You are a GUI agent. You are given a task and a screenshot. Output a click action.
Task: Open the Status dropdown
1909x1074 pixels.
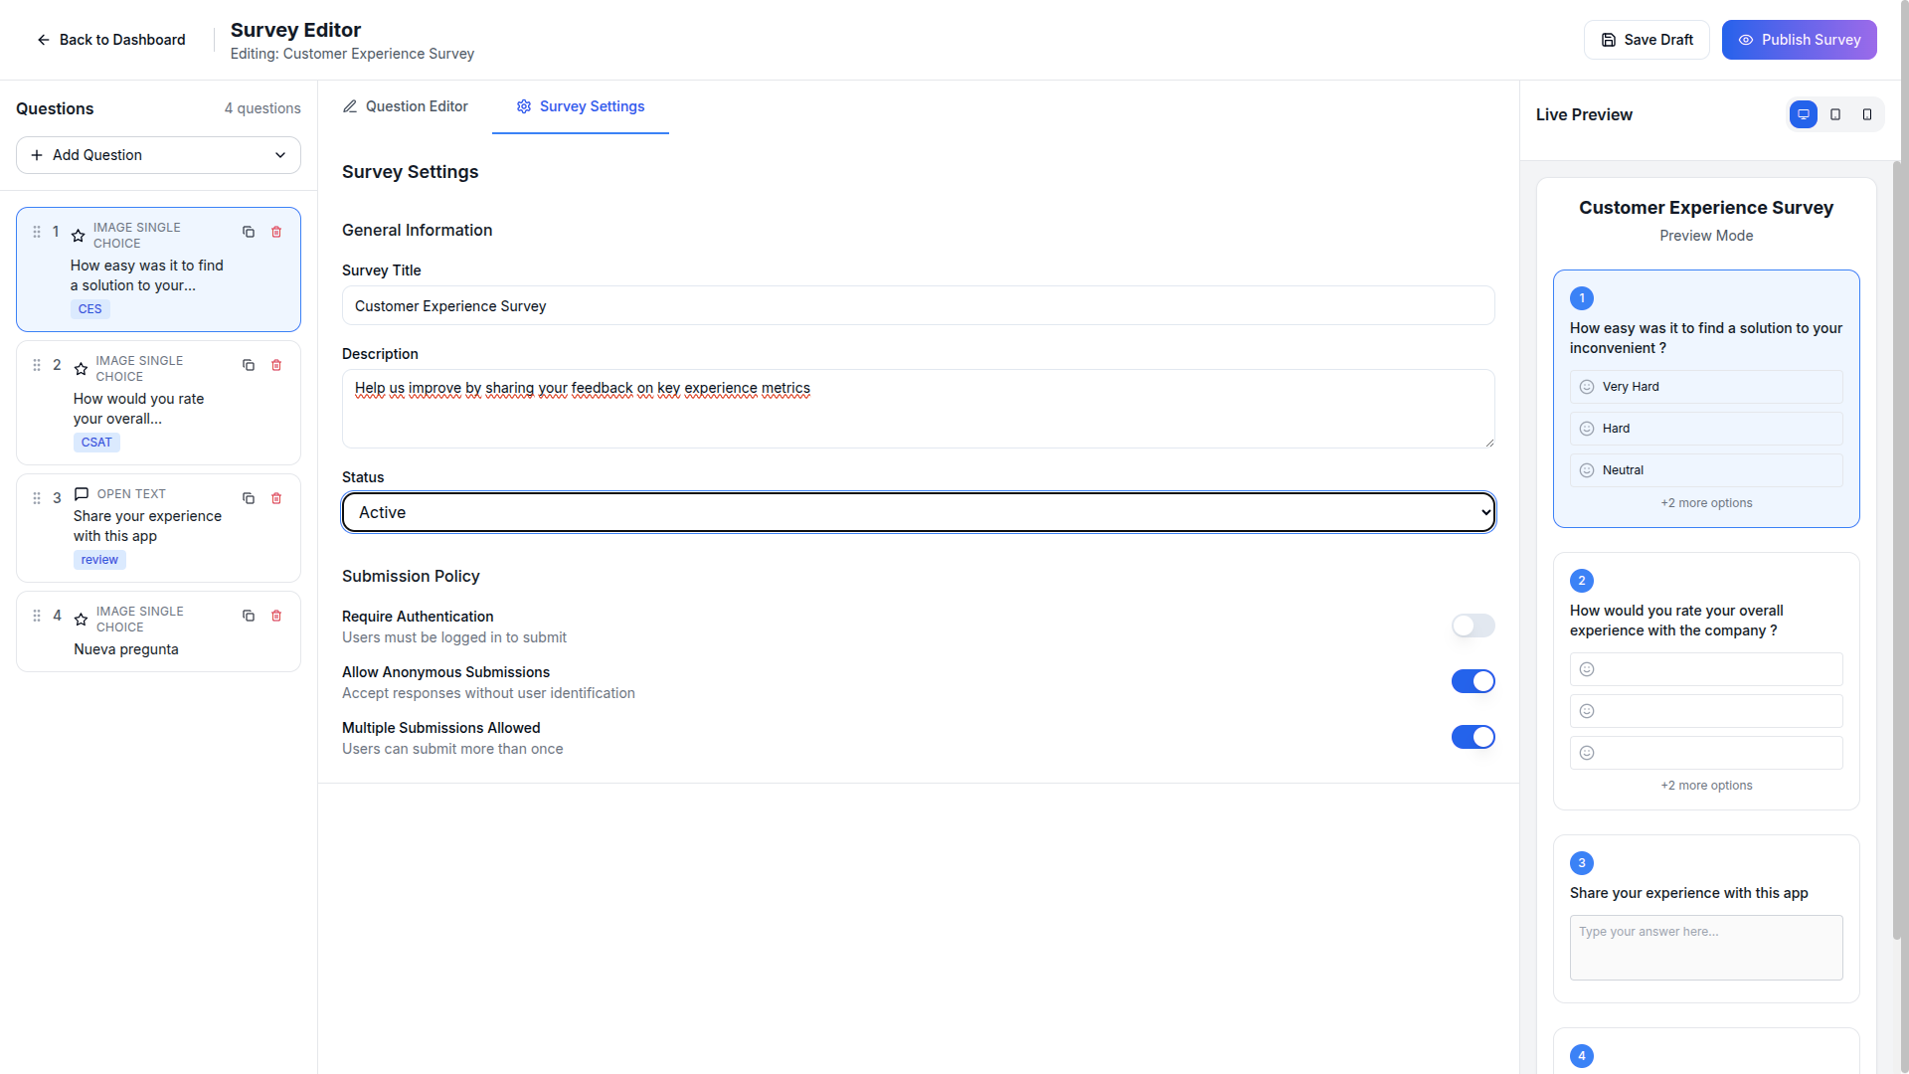(918, 512)
